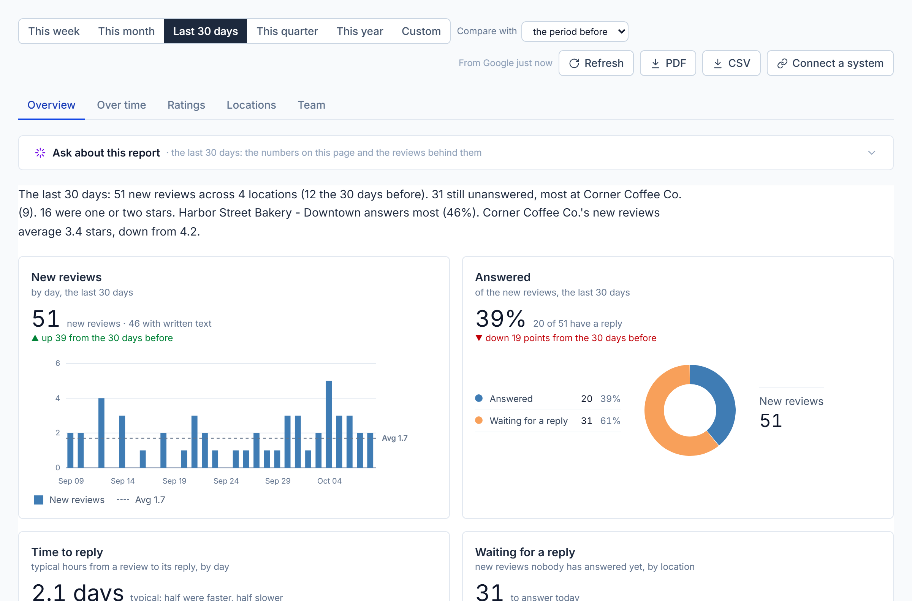This screenshot has height=601, width=912.
Task: Export the report as CSV
Action: point(731,63)
